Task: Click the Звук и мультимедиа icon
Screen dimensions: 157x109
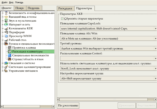Action: [x=6, y=21]
